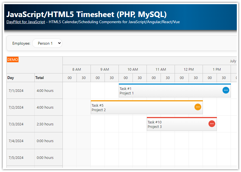This screenshot has height=172, width=241.
Task: Open the Employee dropdown showing Person 1
Action: (47, 43)
